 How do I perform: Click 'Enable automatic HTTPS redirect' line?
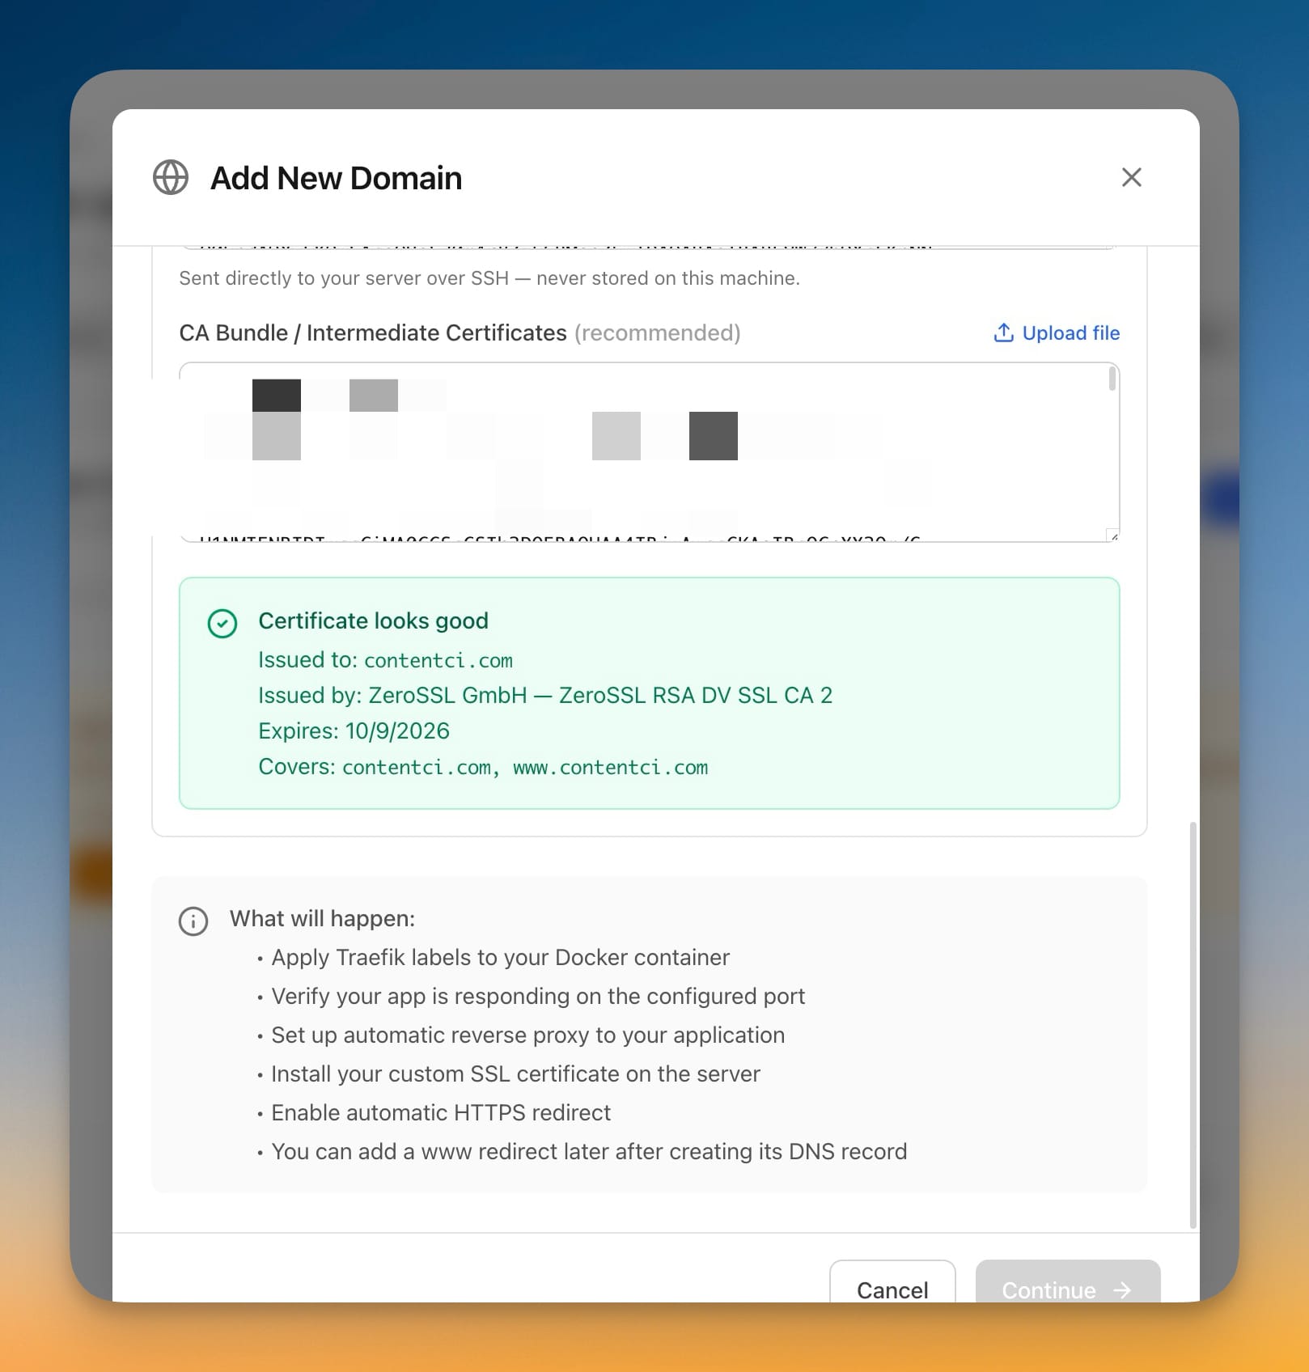coord(441,1112)
